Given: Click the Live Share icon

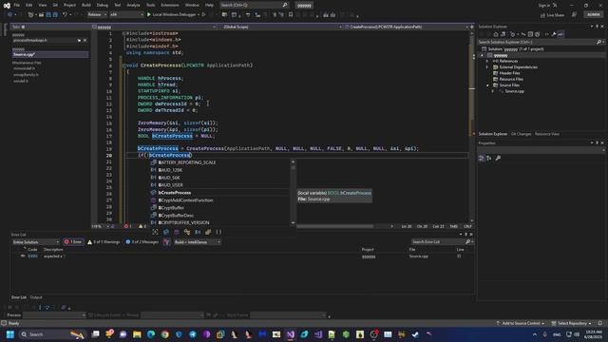Looking at the screenshot, I should (x=542, y=15).
